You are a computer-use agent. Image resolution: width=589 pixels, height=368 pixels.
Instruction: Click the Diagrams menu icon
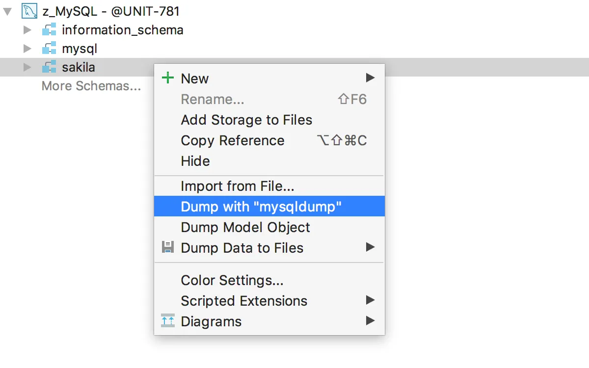pos(168,321)
